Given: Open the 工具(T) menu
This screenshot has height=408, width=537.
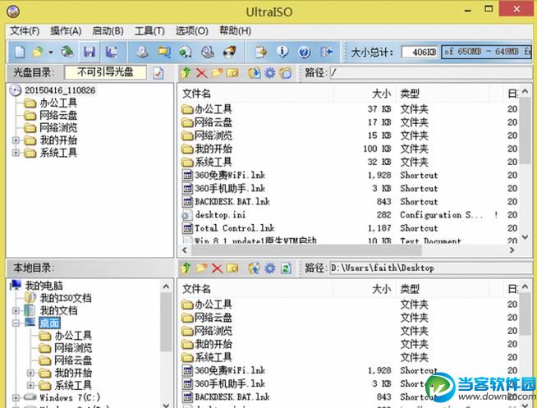Looking at the screenshot, I should (x=149, y=31).
